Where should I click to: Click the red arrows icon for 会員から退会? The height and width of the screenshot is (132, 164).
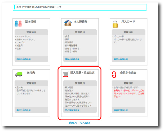click(x=114, y=75)
